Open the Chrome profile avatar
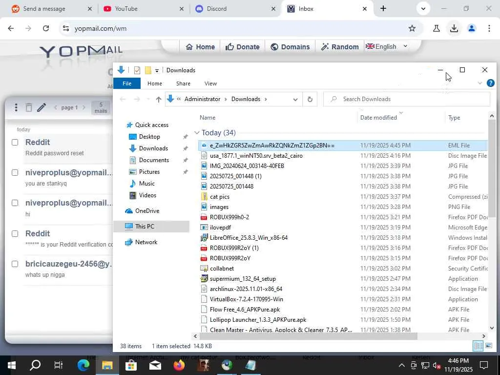 (x=472, y=28)
